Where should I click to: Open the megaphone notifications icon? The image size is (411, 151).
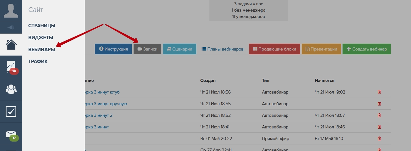11,28
